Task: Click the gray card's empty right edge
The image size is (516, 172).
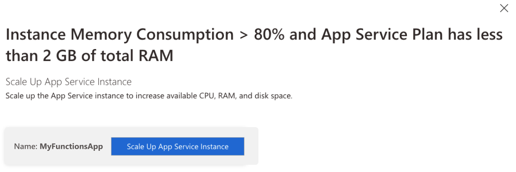Action: pyautogui.click(x=251, y=146)
